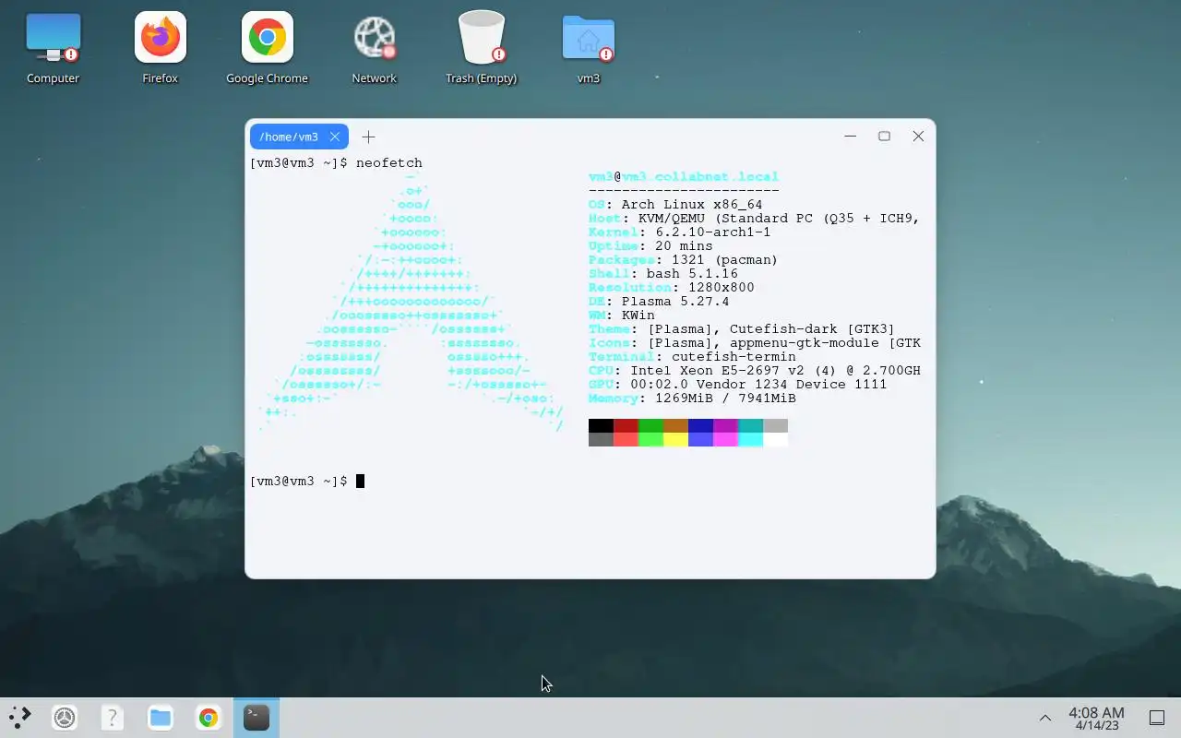Open the clock showing 4:08 AM

pos(1096,718)
